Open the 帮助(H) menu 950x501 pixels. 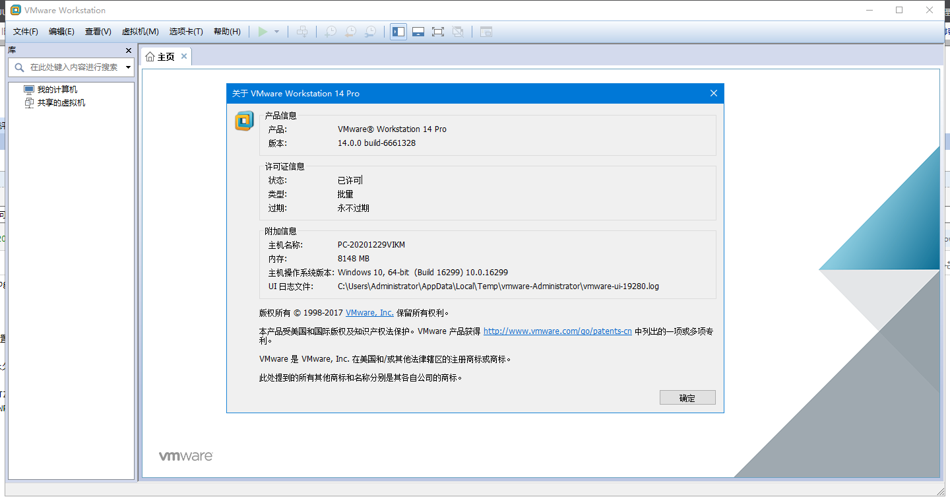227,32
